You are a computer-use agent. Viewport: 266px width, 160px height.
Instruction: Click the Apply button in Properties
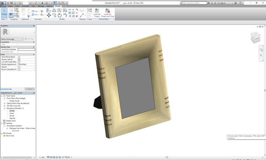click(x=30, y=89)
